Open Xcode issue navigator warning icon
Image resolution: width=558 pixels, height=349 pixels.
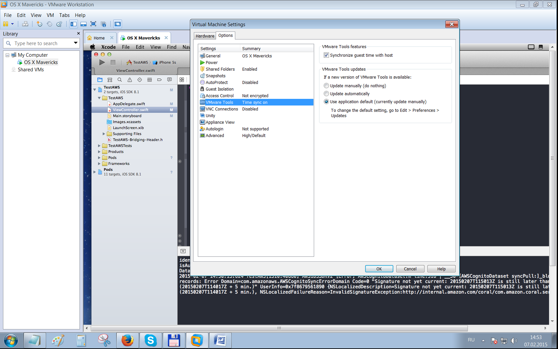[130, 80]
